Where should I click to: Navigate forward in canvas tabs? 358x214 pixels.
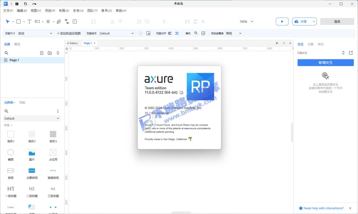click(x=283, y=43)
